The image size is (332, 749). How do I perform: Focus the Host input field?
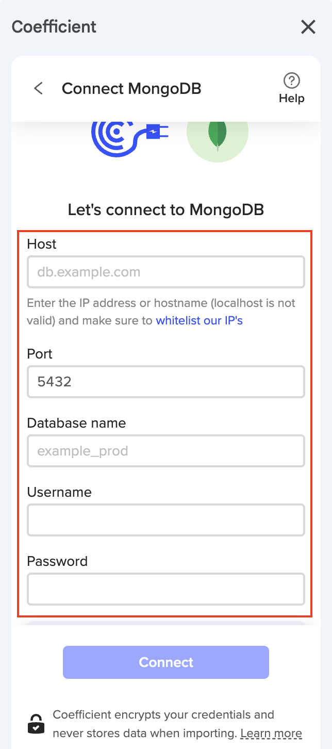point(165,272)
